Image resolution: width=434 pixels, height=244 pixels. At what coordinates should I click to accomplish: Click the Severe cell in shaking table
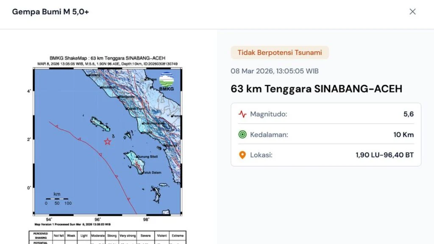146,236
